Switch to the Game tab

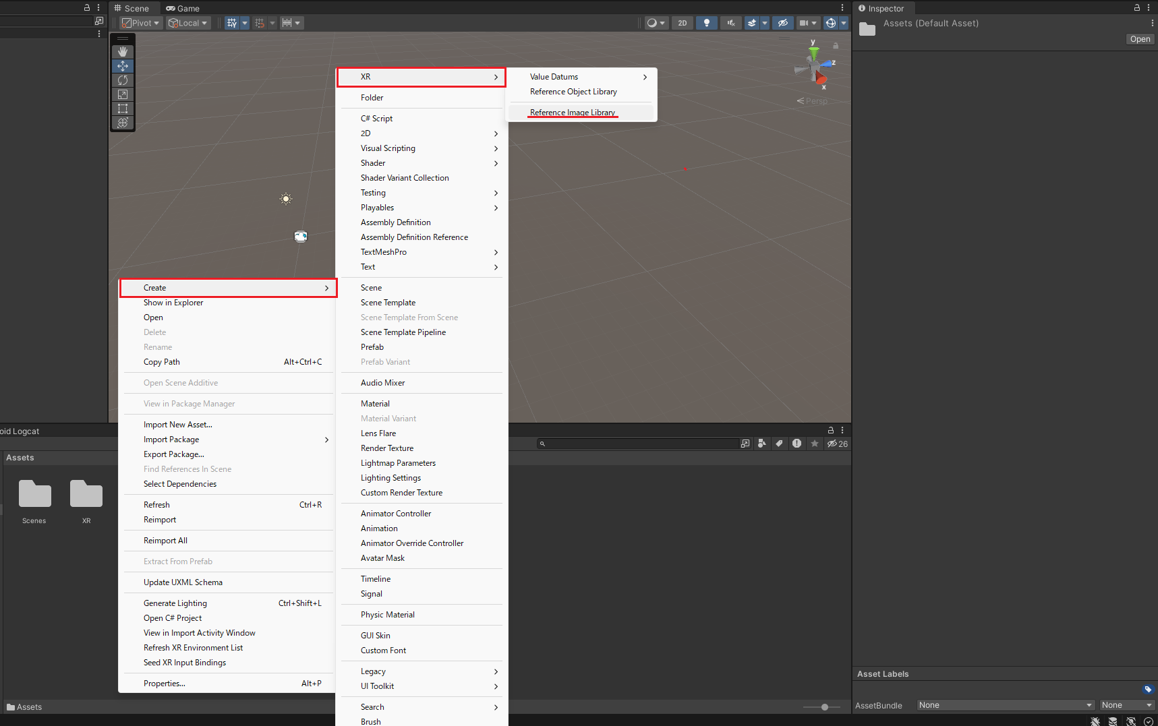click(183, 8)
